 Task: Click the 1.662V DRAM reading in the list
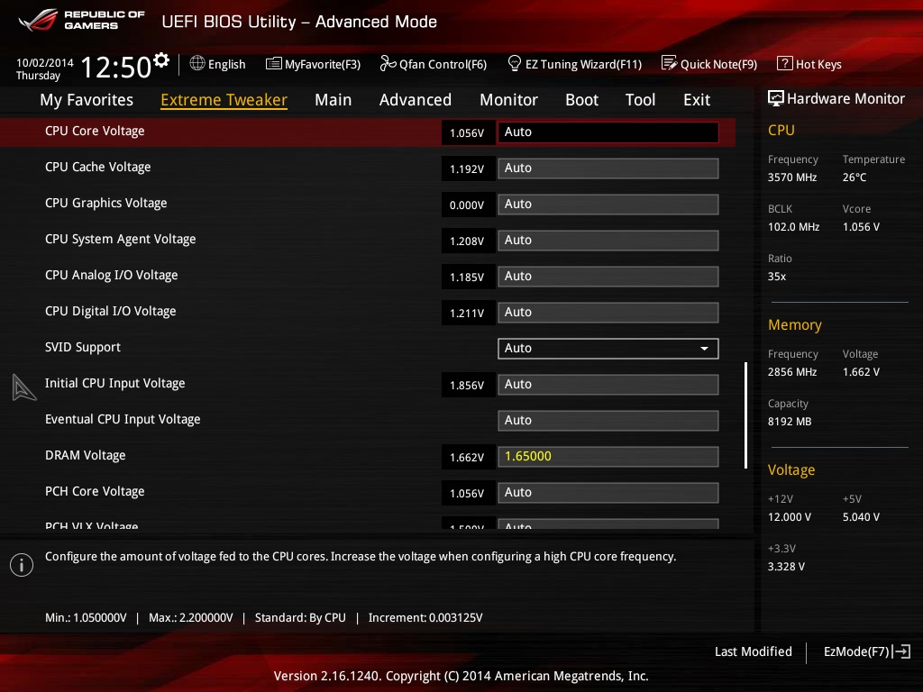(x=467, y=457)
